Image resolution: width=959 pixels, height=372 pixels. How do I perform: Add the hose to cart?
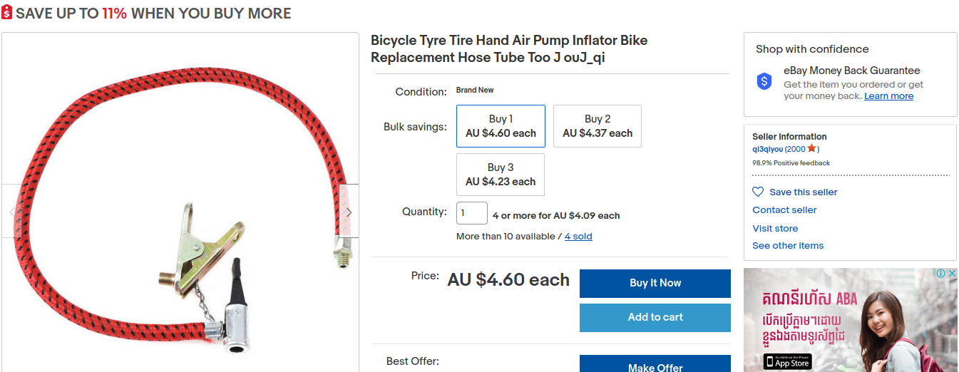pyautogui.click(x=655, y=317)
